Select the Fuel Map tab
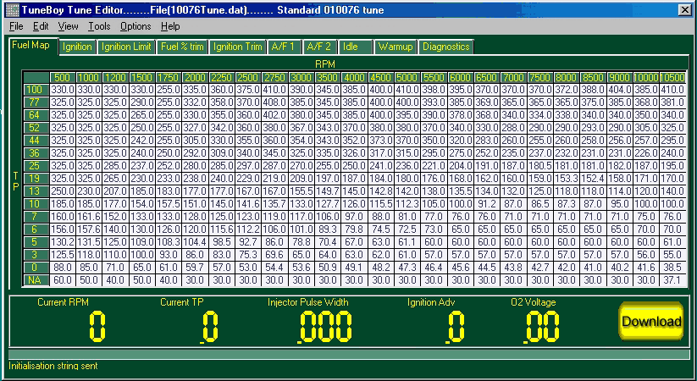The width and height of the screenshot is (697, 381). (33, 46)
